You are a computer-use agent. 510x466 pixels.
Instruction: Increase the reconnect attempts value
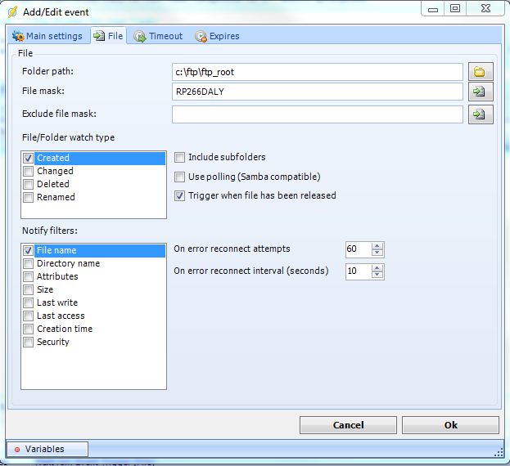377,246
